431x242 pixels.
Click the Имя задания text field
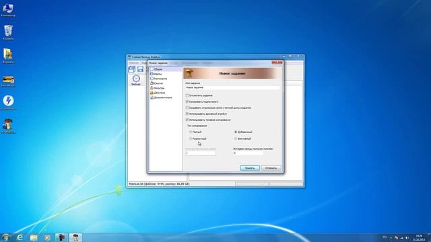[232, 87]
